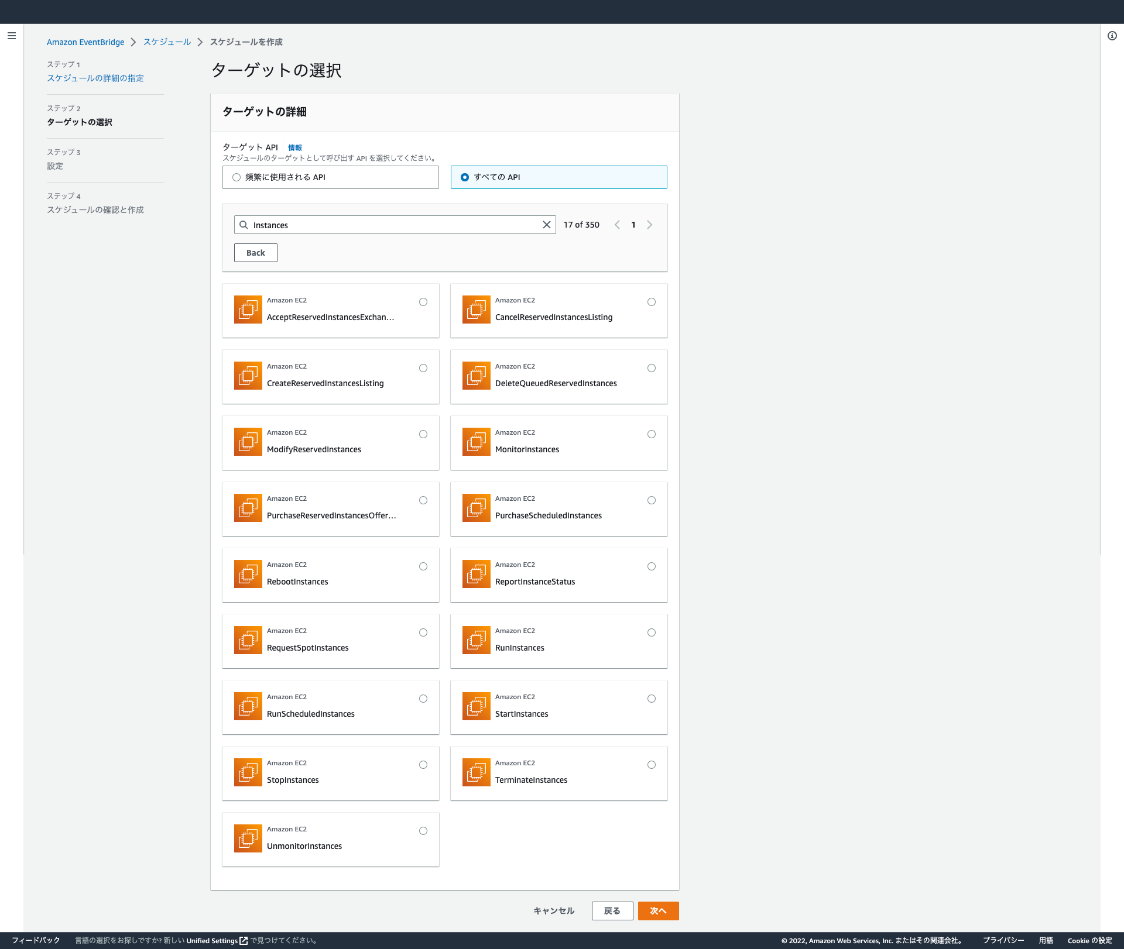Click the TerminateInstances EC2 icon

477,772
